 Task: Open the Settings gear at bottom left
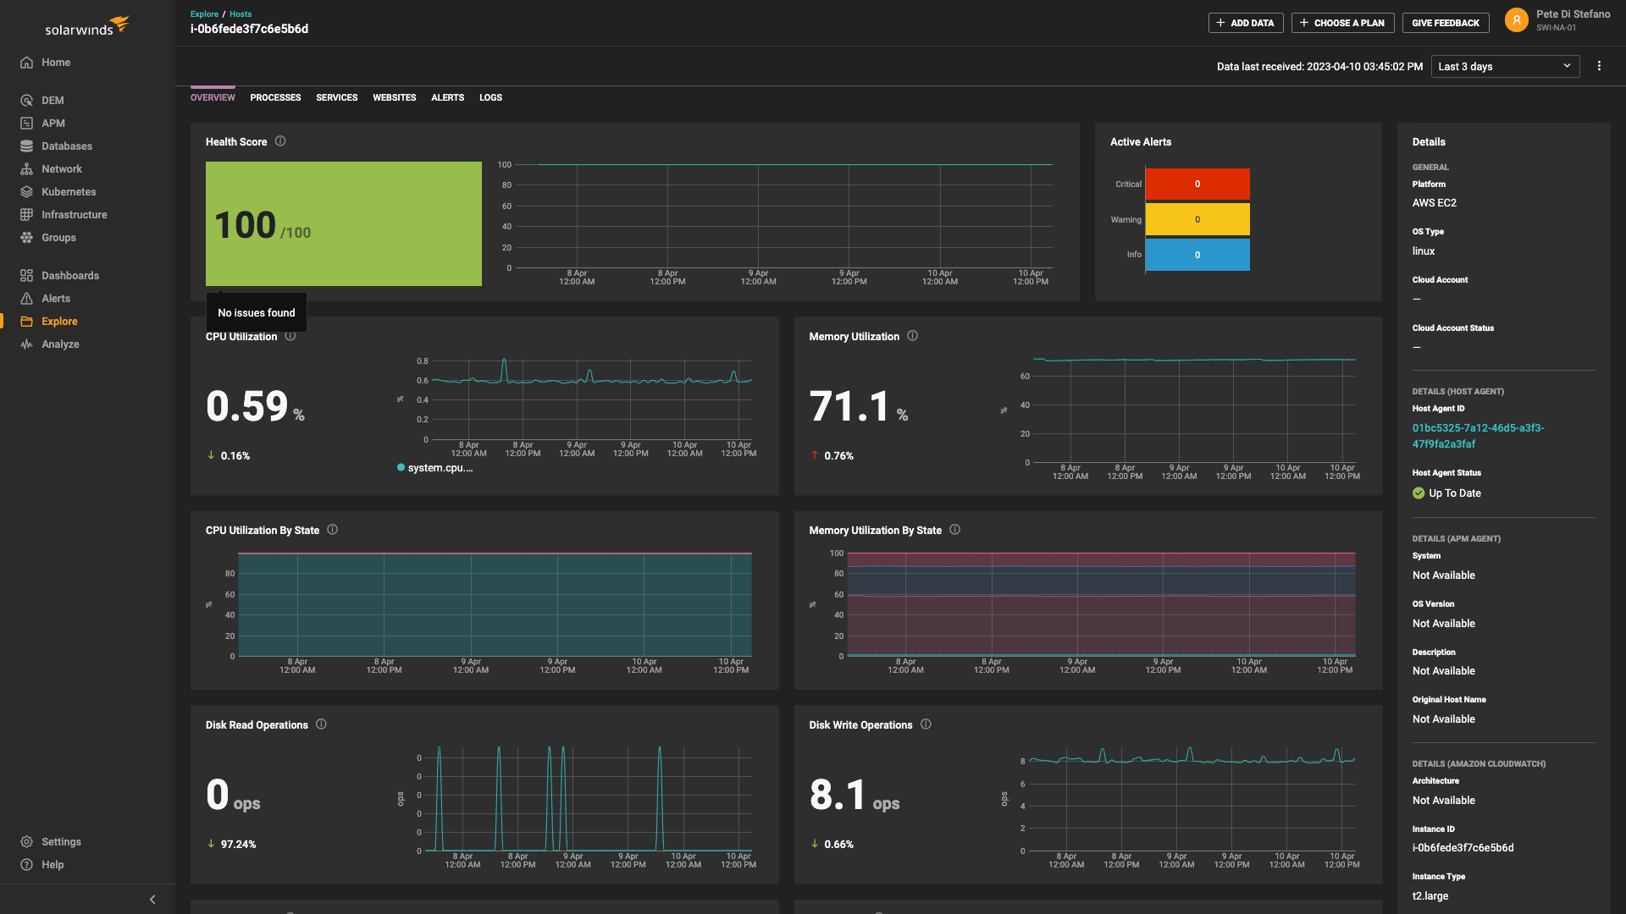click(26, 841)
